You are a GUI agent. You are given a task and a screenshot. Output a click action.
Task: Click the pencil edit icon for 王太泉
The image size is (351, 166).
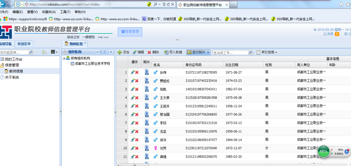132,97
